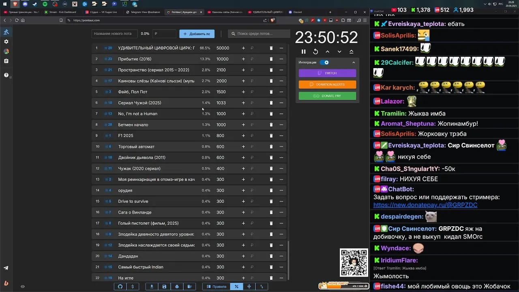Open the clipboard history page in the sidebar
Viewport: 519px width, 292px height.
[x=6, y=61]
